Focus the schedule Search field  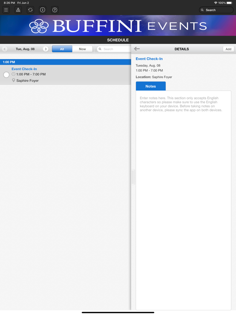tap(114, 49)
